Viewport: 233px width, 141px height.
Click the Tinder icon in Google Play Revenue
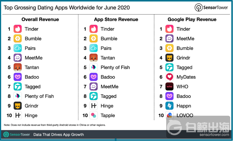coord(169,29)
